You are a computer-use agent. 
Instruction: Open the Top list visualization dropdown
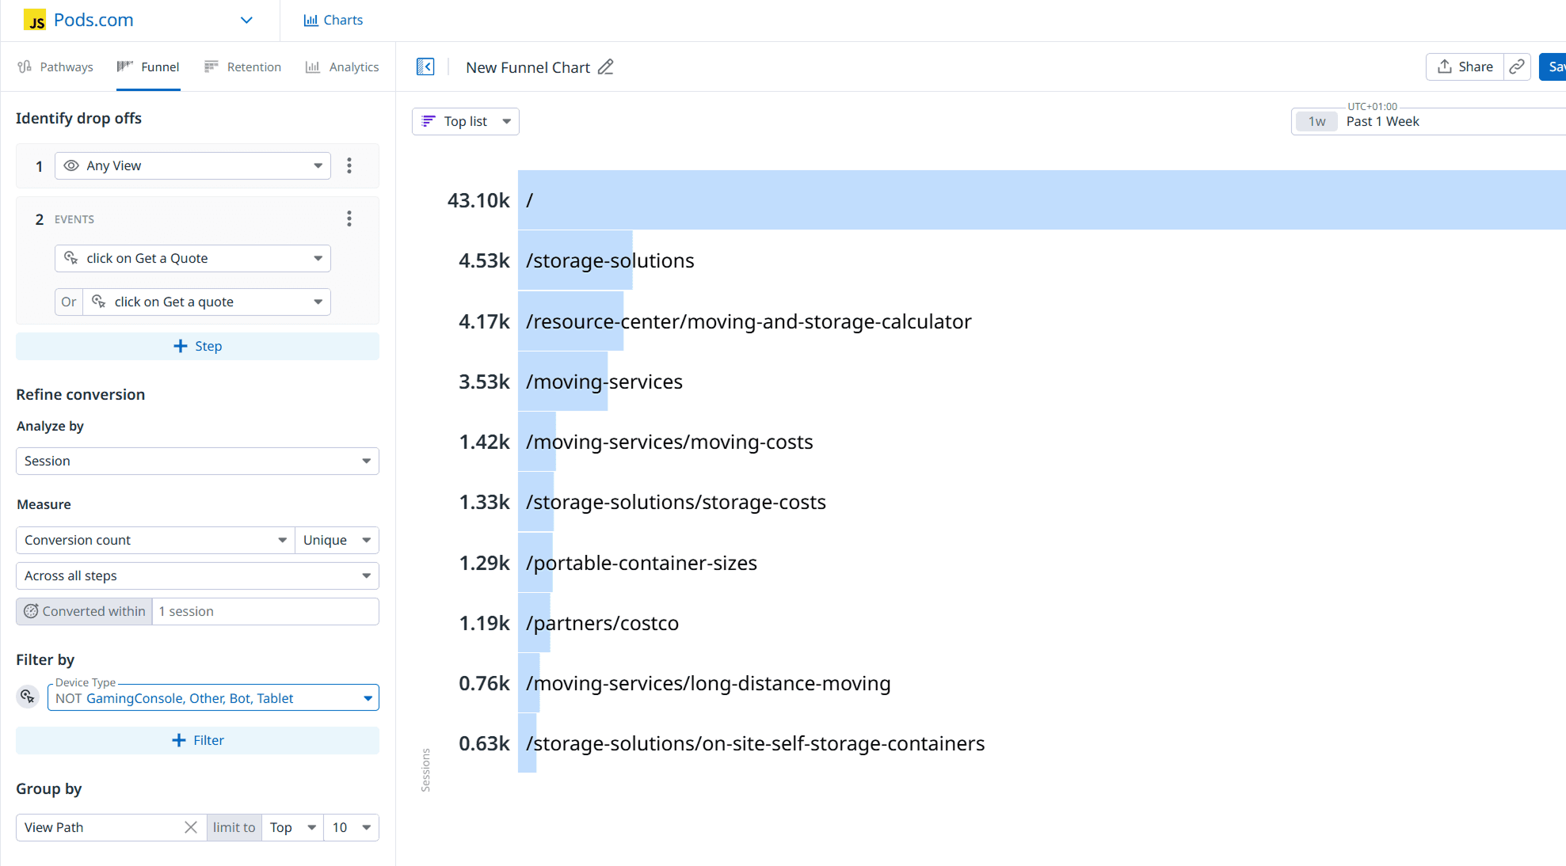click(466, 121)
